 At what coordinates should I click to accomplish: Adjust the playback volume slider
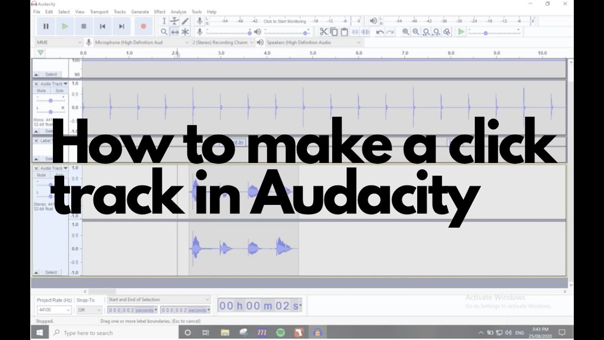pyautogui.click(x=288, y=32)
